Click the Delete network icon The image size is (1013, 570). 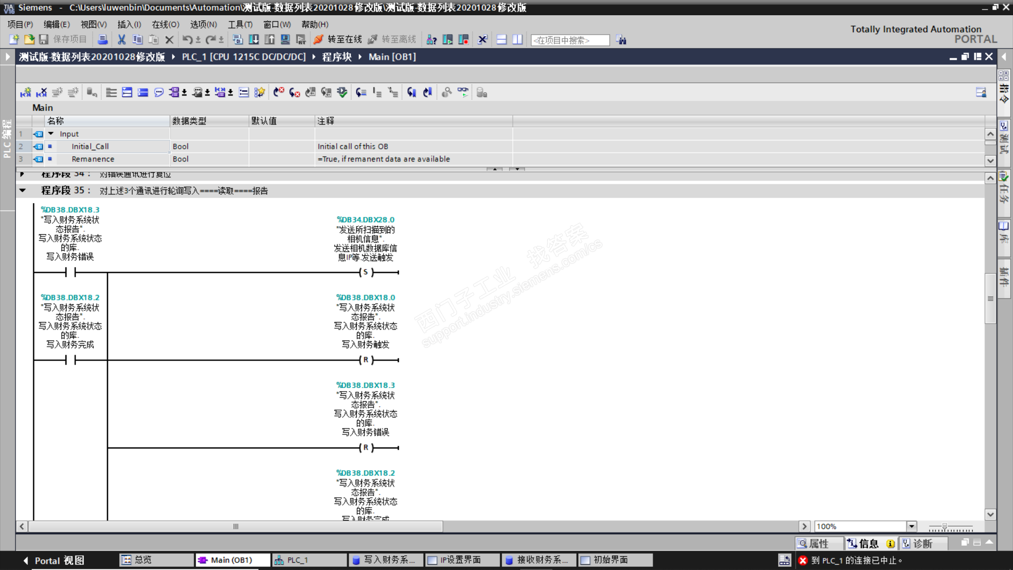[x=42, y=93]
